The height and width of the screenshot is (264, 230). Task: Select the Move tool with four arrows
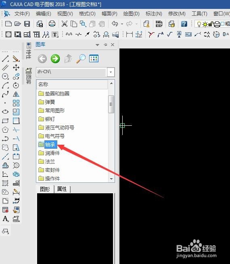[x=16, y=68]
